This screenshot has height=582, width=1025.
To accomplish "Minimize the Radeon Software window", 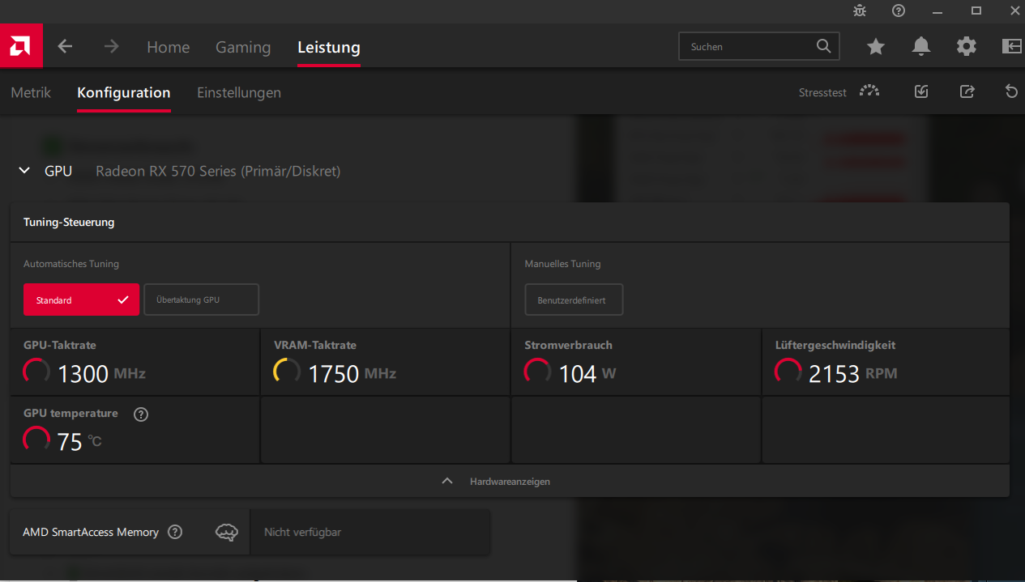I will coord(937,11).
